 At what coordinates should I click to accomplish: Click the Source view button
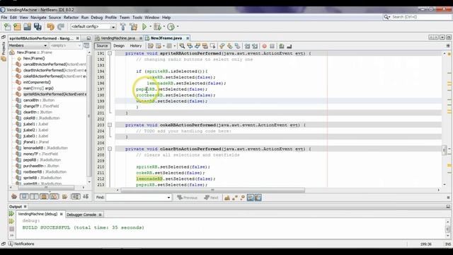(102, 46)
